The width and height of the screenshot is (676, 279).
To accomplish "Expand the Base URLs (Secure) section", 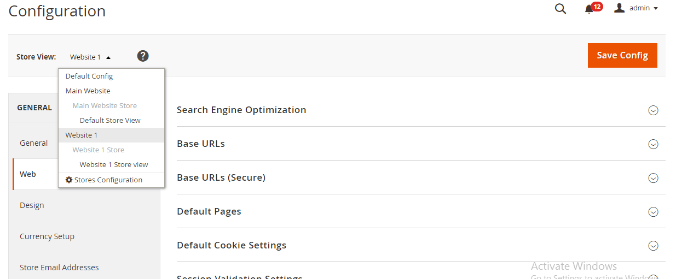I will click(653, 178).
